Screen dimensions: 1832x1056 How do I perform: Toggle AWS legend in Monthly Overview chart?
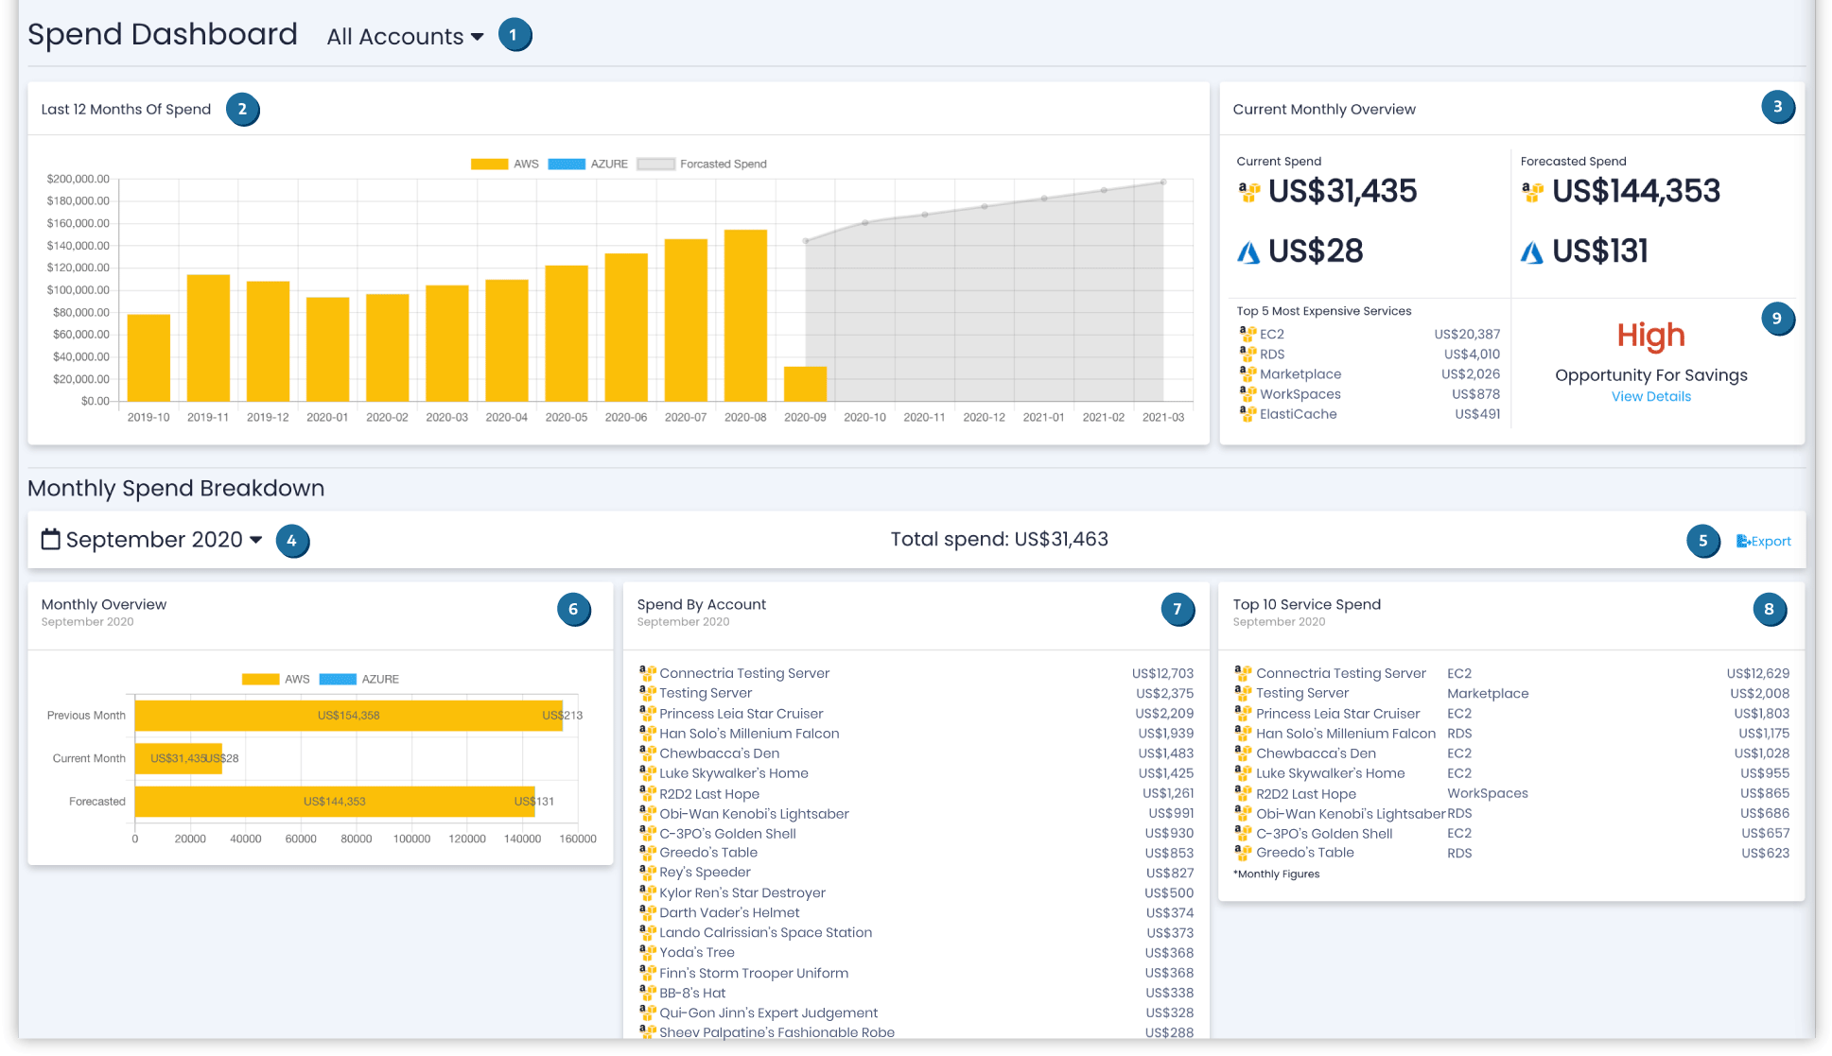point(260,680)
